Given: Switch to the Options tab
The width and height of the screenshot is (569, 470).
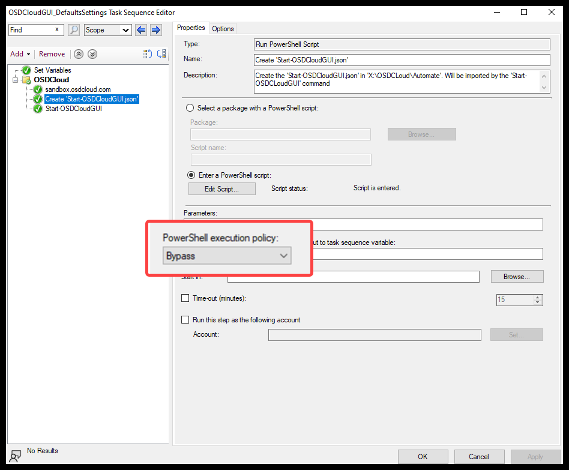Looking at the screenshot, I should [x=223, y=28].
